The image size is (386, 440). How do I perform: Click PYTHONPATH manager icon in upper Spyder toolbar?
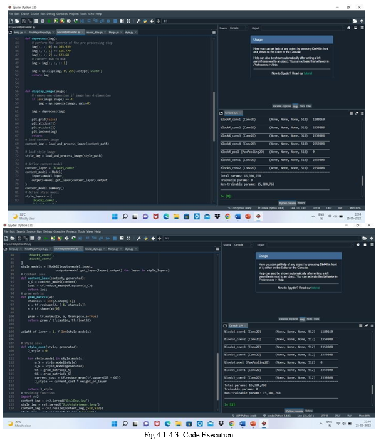tap(145, 21)
